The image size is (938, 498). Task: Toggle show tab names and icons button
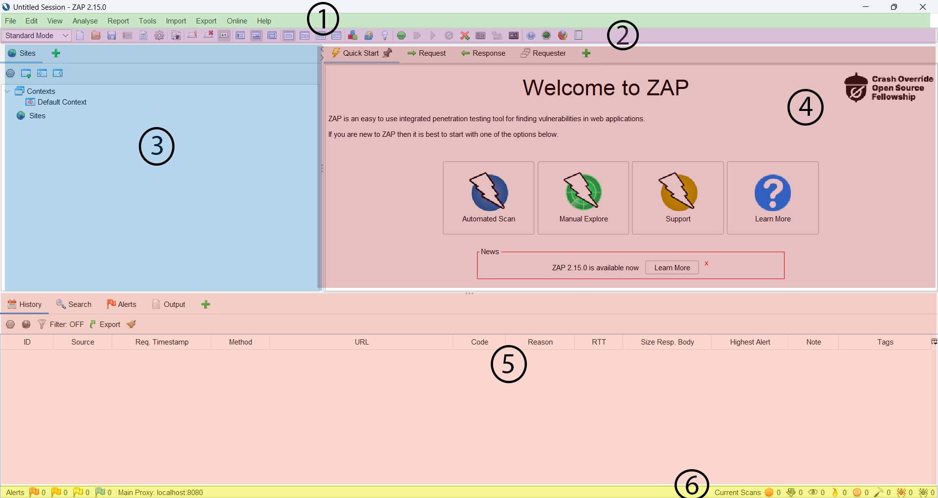(x=224, y=35)
